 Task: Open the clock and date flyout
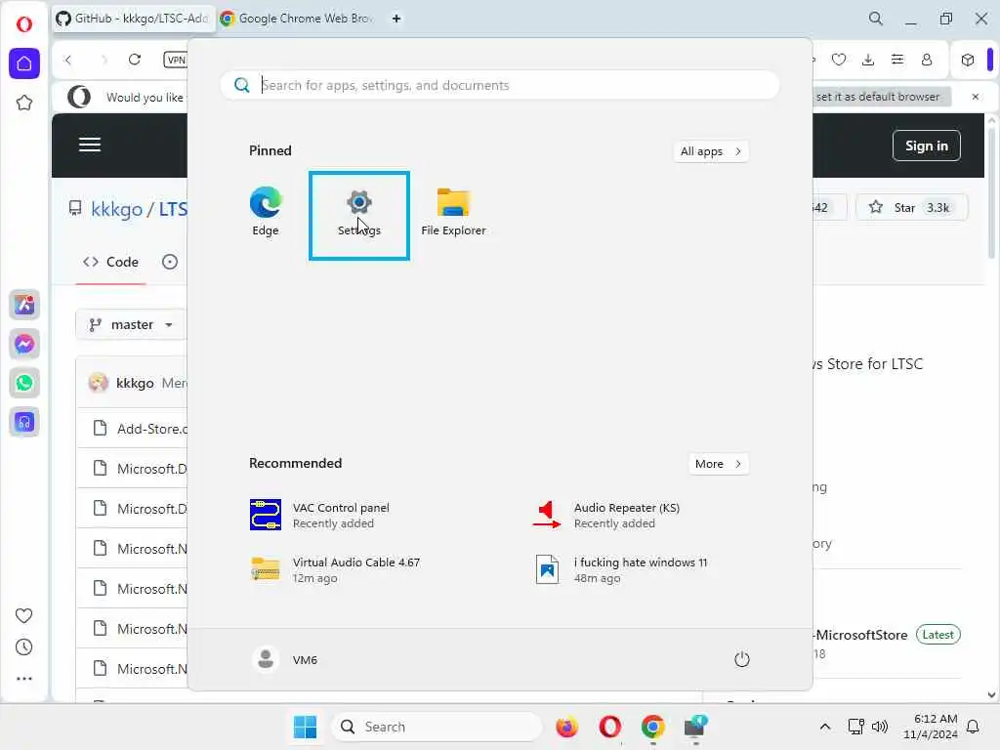(931, 727)
